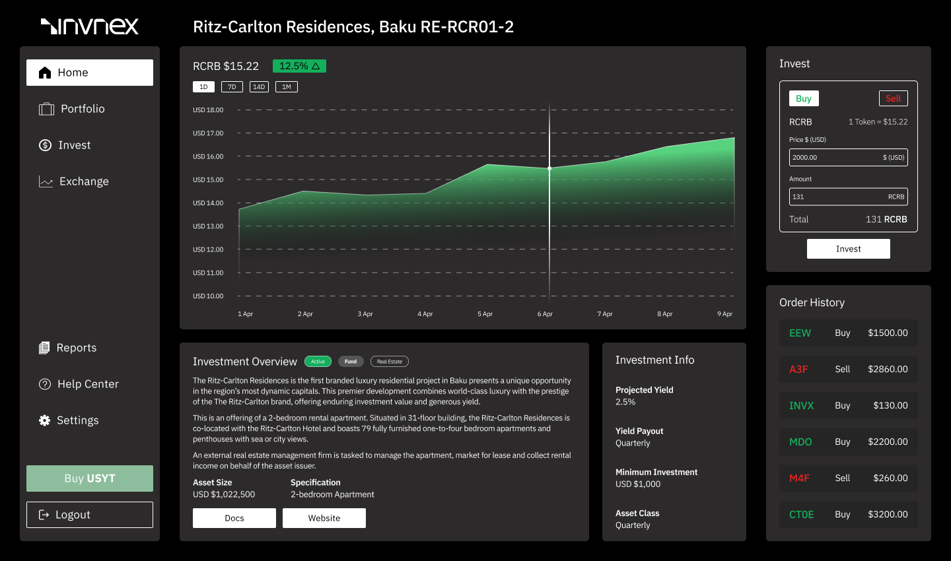
Task: Click the Active status tag
Action: (318, 362)
